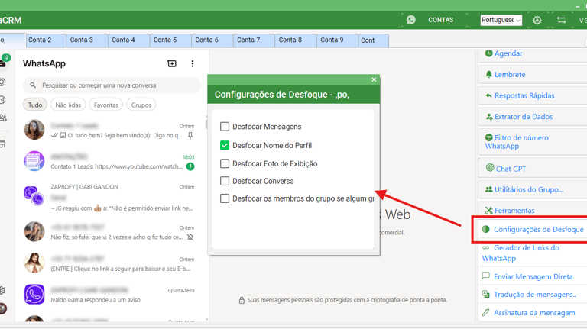Switch to the Conta 8 tab

tap(296, 40)
